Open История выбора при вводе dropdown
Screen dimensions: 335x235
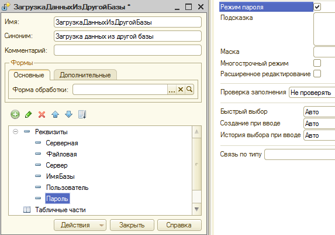tap(319, 135)
